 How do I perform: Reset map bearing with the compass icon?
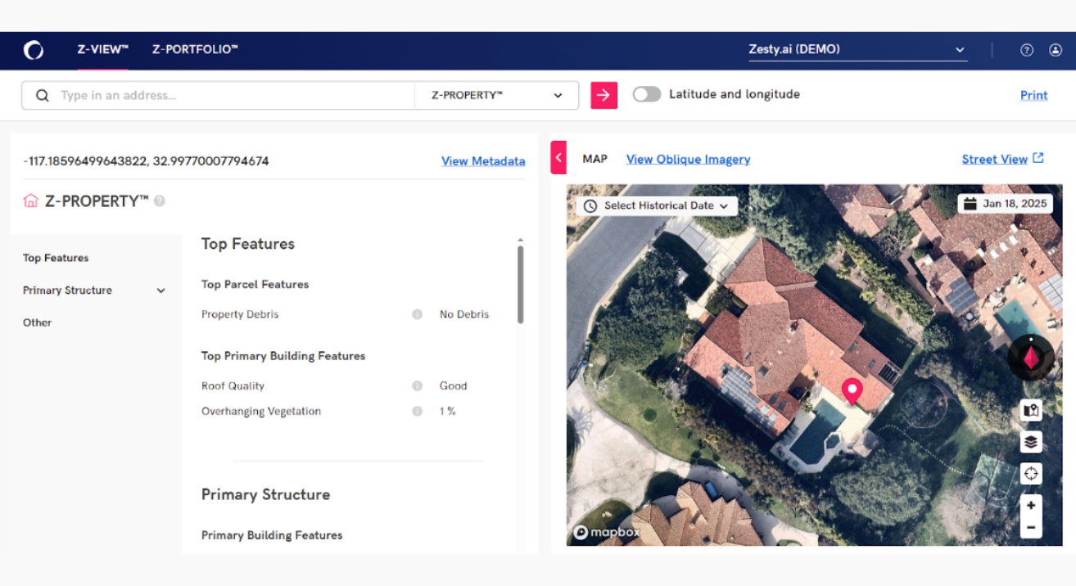pos(1031,358)
